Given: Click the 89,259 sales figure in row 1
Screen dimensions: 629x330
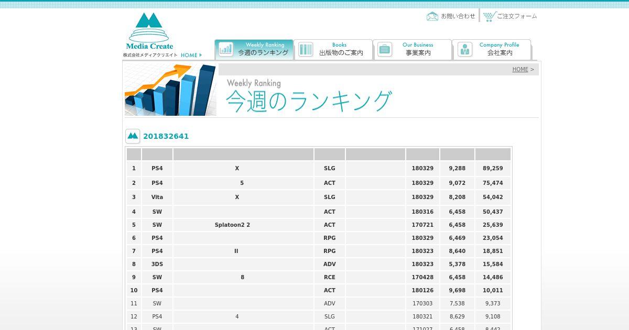Looking at the screenshot, I should (x=493, y=168).
